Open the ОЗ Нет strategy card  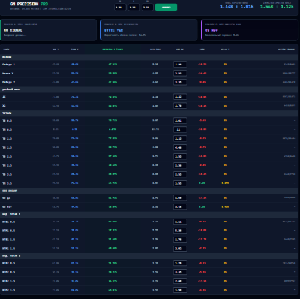(x=250, y=30)
